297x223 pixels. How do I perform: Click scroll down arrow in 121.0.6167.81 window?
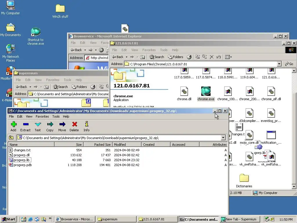click(294, 187)
